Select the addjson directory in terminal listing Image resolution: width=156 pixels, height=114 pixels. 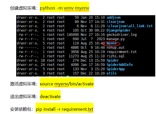(114, 17)
